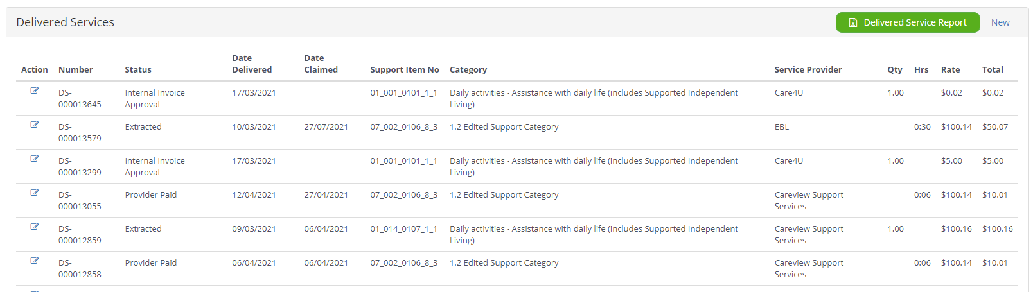1033x292 pixels.
Task: Edit the DS-000013299 row
Action: [x=35, y=159]
